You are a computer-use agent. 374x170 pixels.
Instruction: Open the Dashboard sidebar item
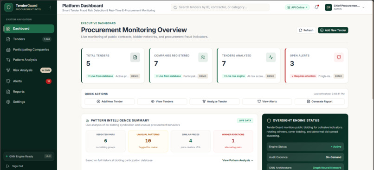(x=29, y=29)
